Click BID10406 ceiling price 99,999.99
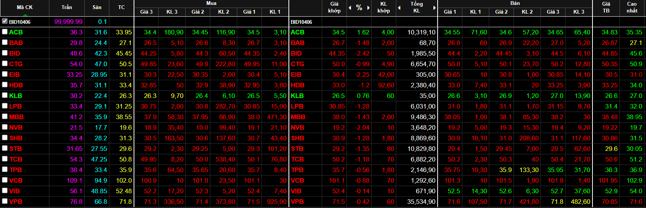The height and width of the screenshot is (208, 646). click(68, 22)
